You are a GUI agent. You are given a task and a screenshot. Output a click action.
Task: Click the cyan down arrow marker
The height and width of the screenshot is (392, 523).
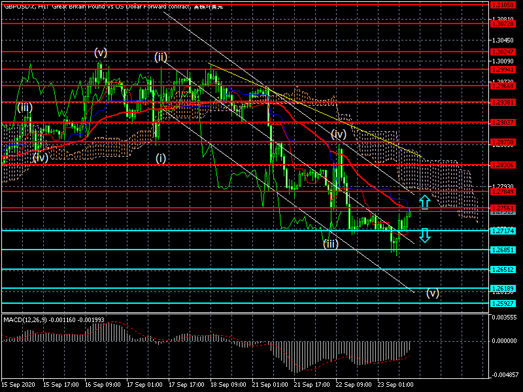coord(424,235)
